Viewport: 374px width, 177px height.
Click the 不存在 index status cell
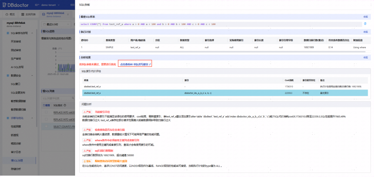(x=305, y=93)
